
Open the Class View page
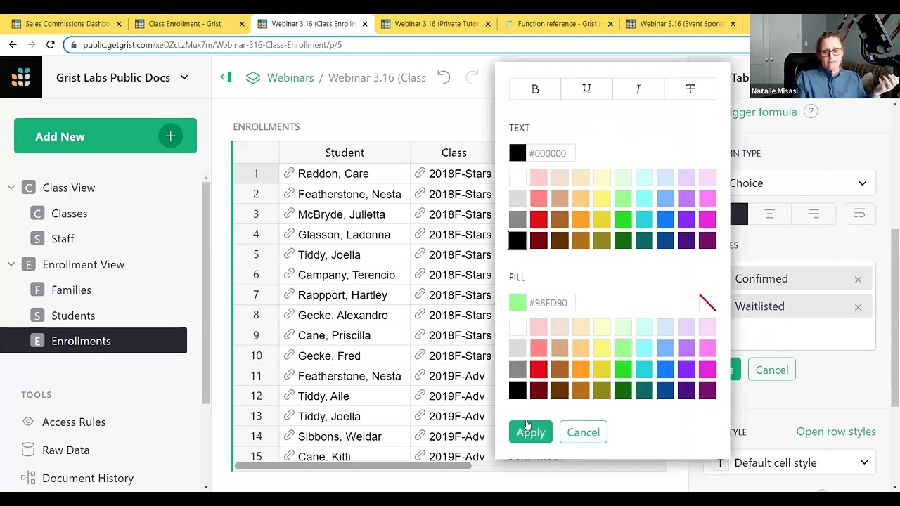coord(69,188)
